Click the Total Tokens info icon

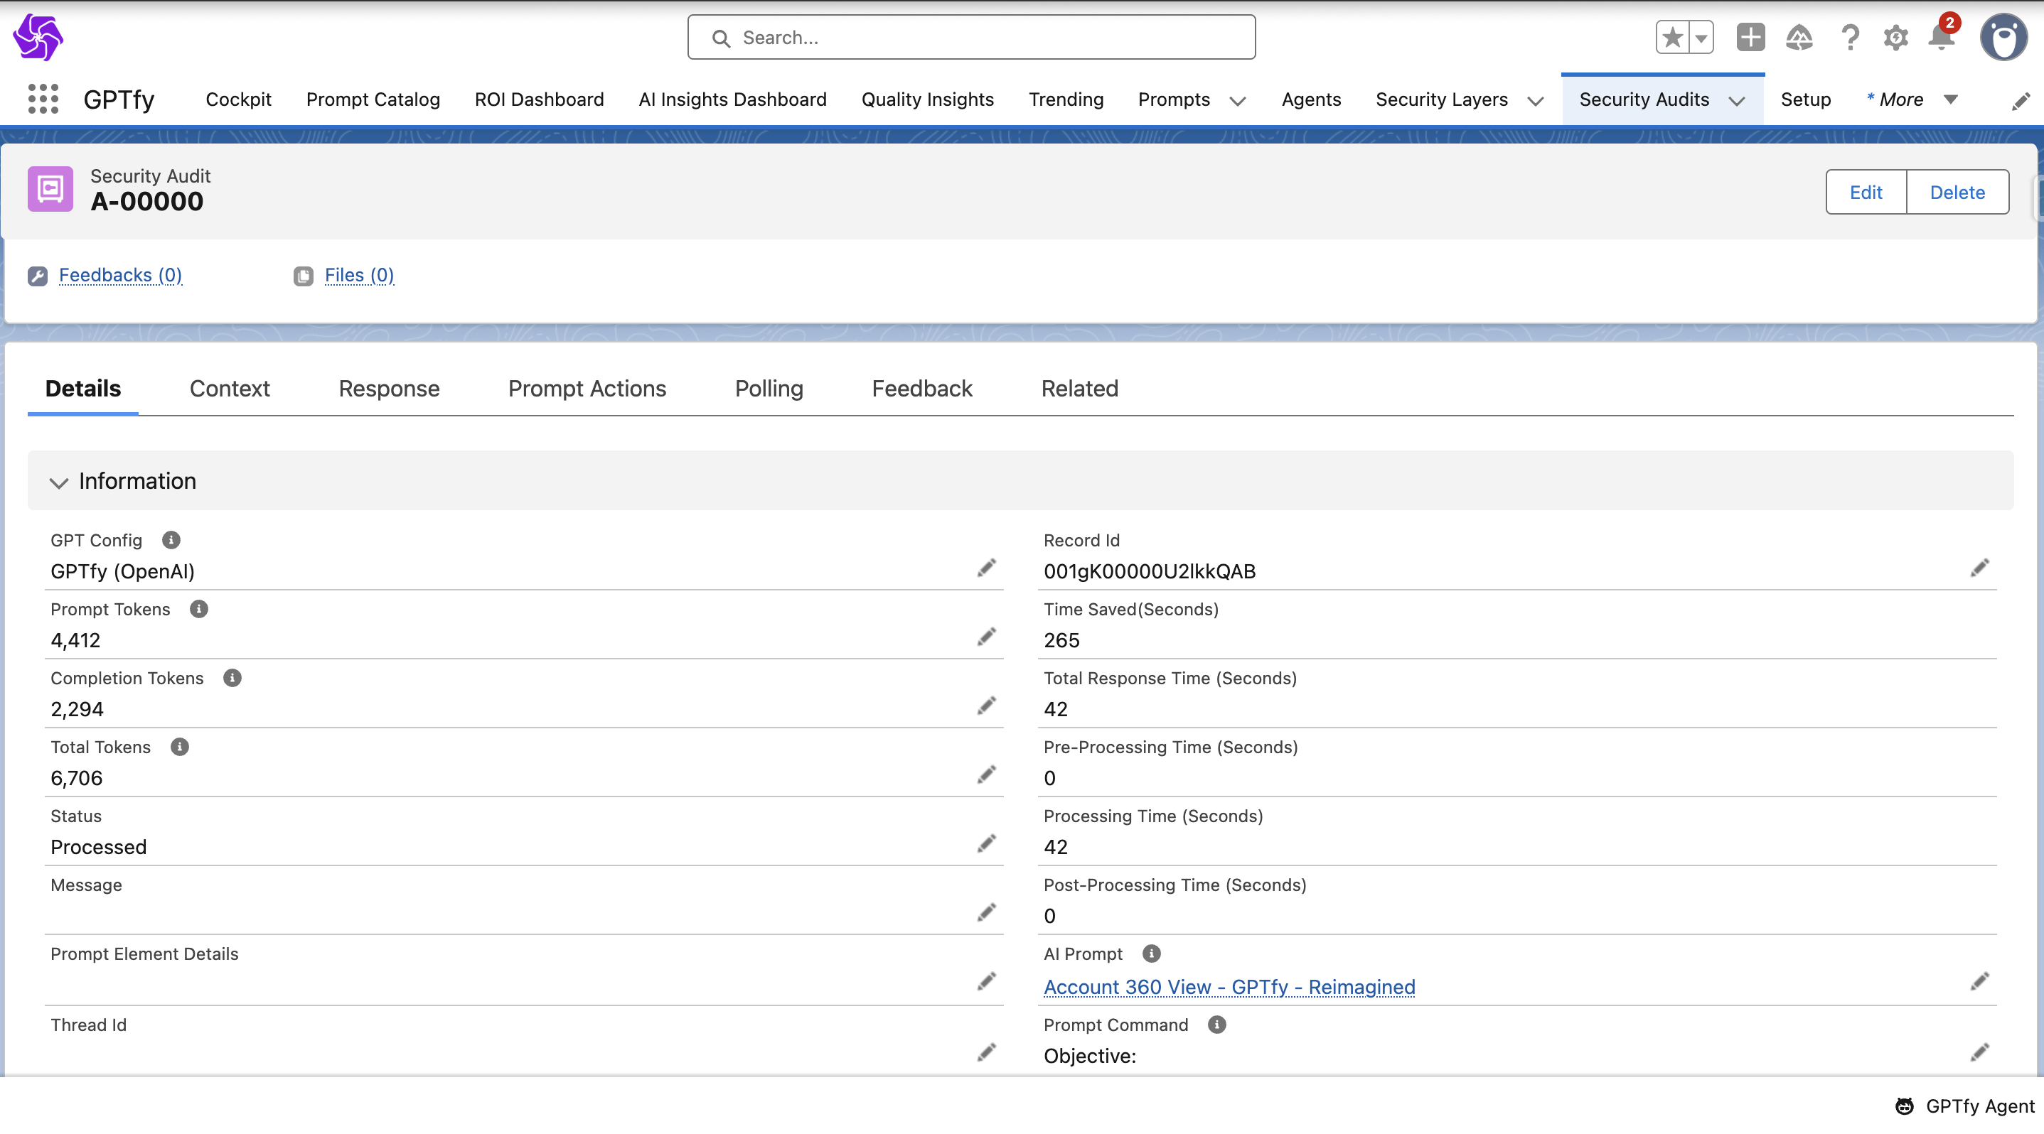click(x=180, y=747)
